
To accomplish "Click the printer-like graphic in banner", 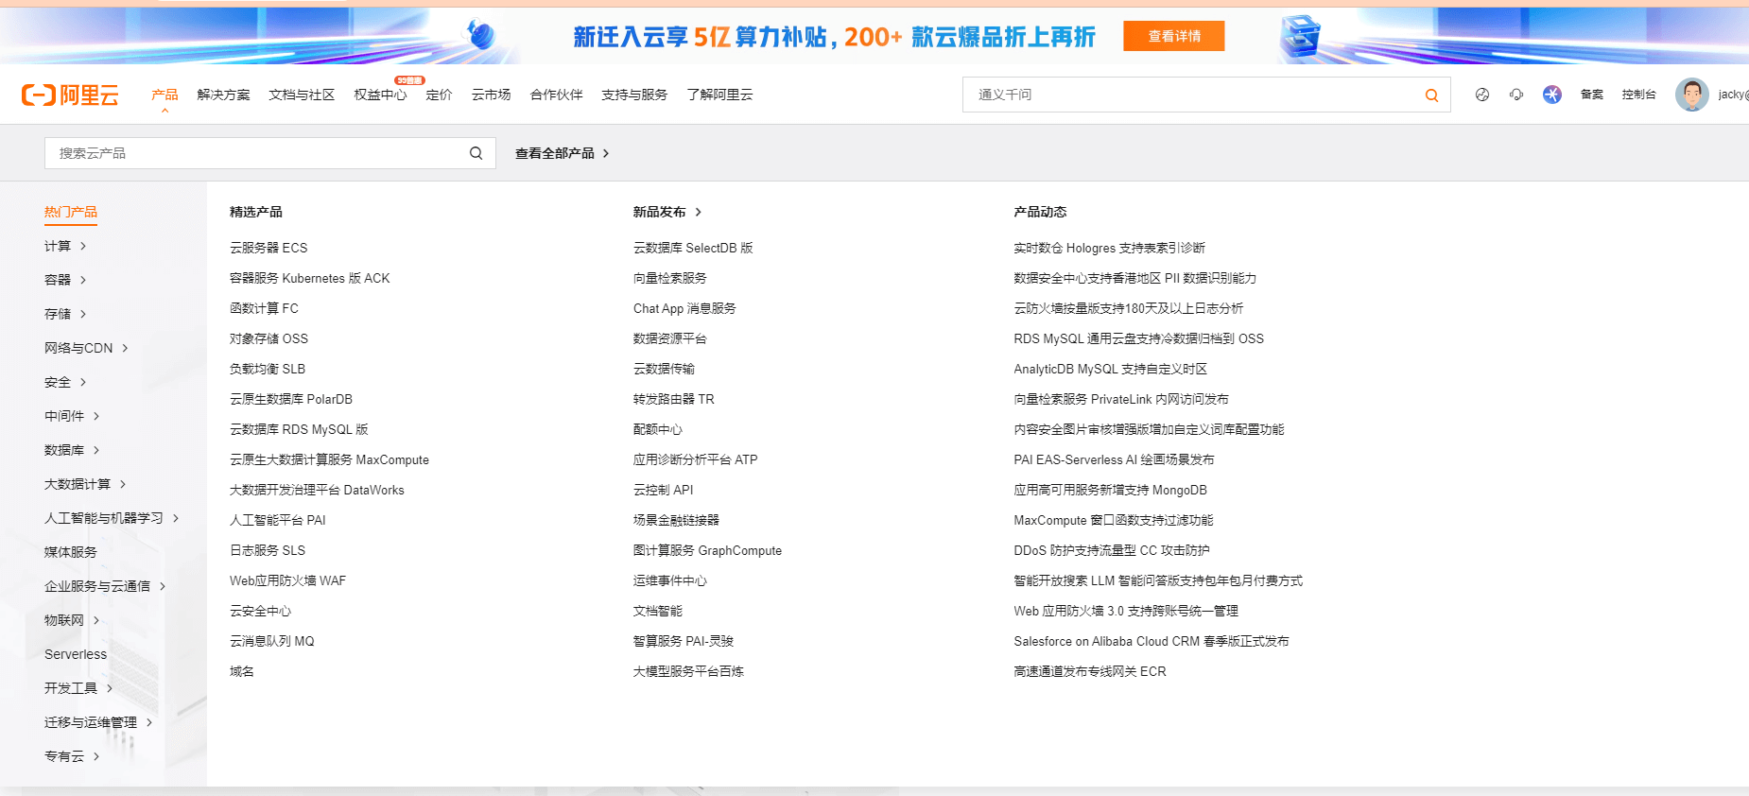I will (1300, 36).
